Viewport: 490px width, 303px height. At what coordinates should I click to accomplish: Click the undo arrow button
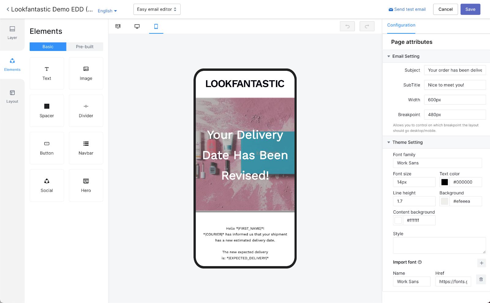tap(347, 26)
